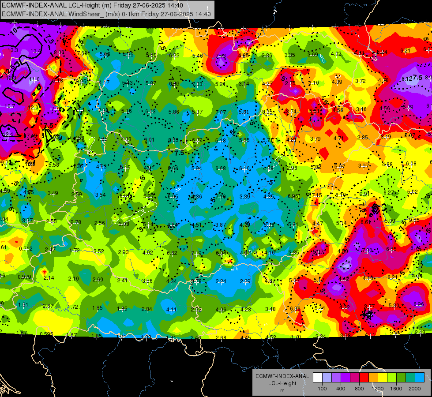
Task: Click the white 100 m legend swatch
Action: tap(318, 377)
